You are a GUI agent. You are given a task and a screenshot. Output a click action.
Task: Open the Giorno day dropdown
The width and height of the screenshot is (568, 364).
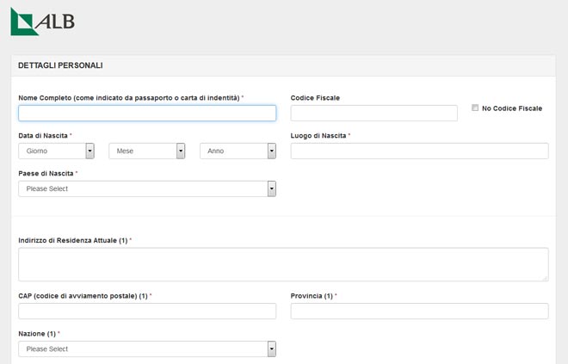(x=56, y=151)
